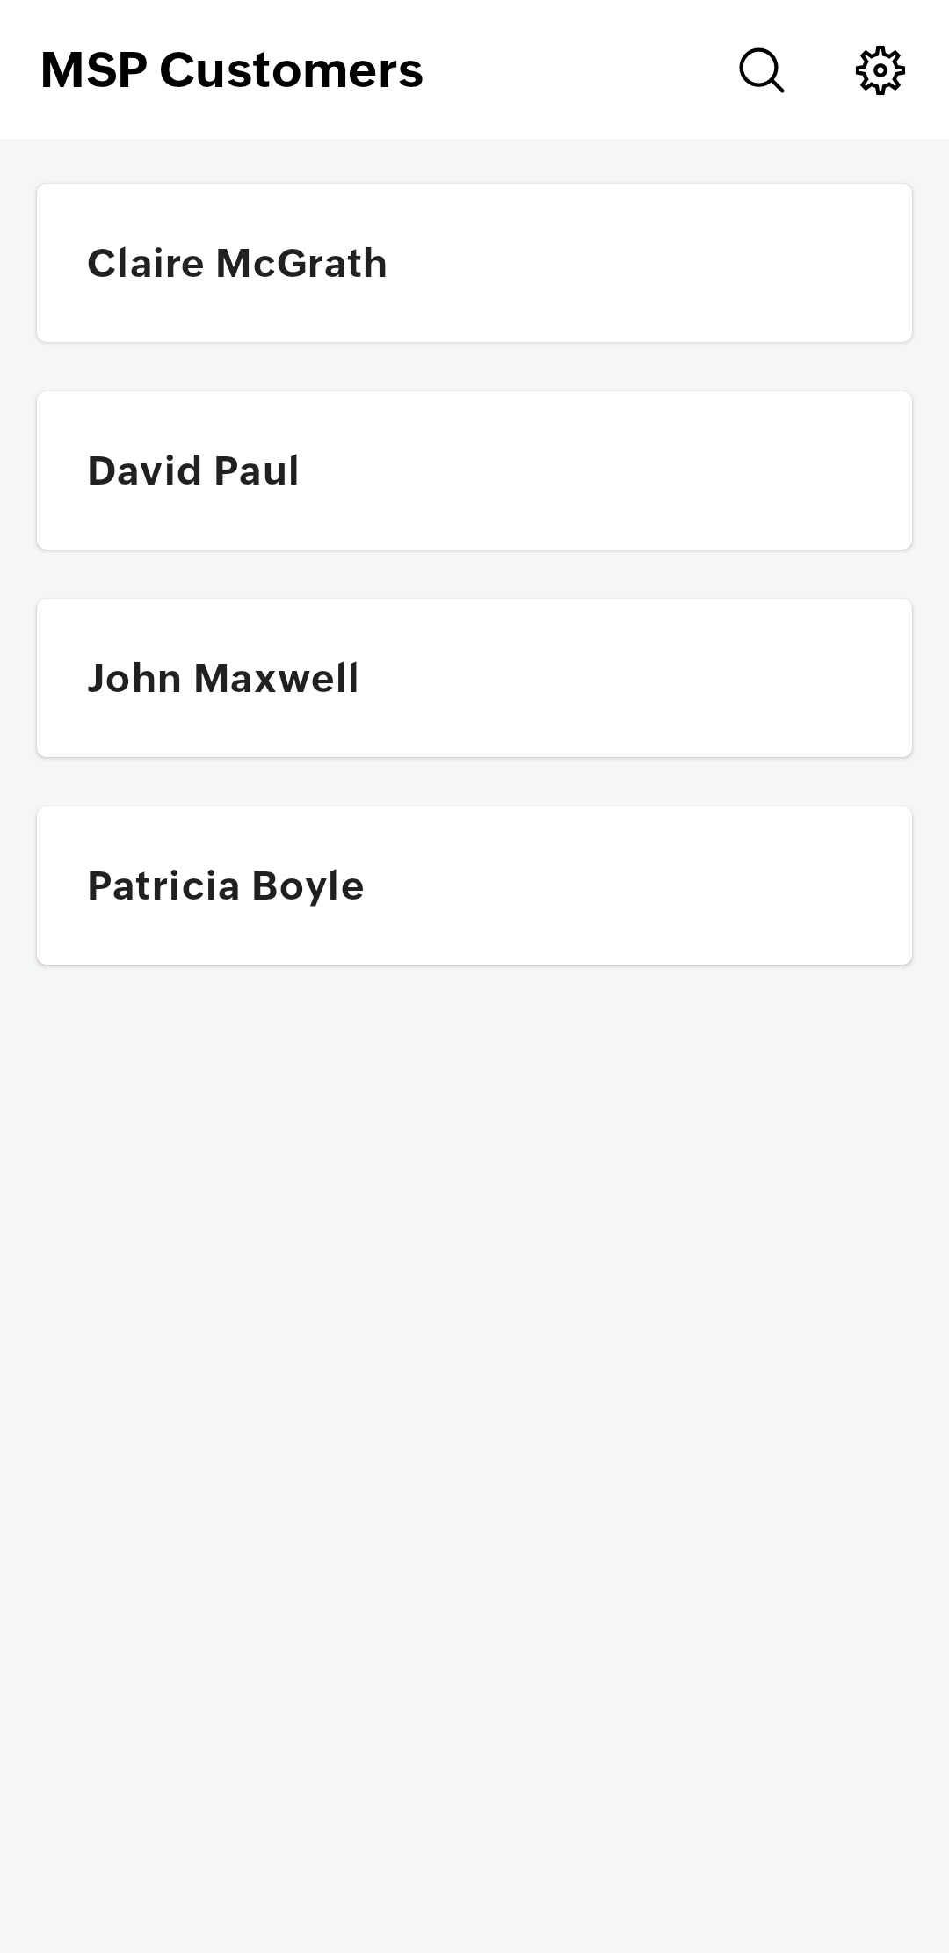Click the "David Paul" name text

click(x=193, y=471)
